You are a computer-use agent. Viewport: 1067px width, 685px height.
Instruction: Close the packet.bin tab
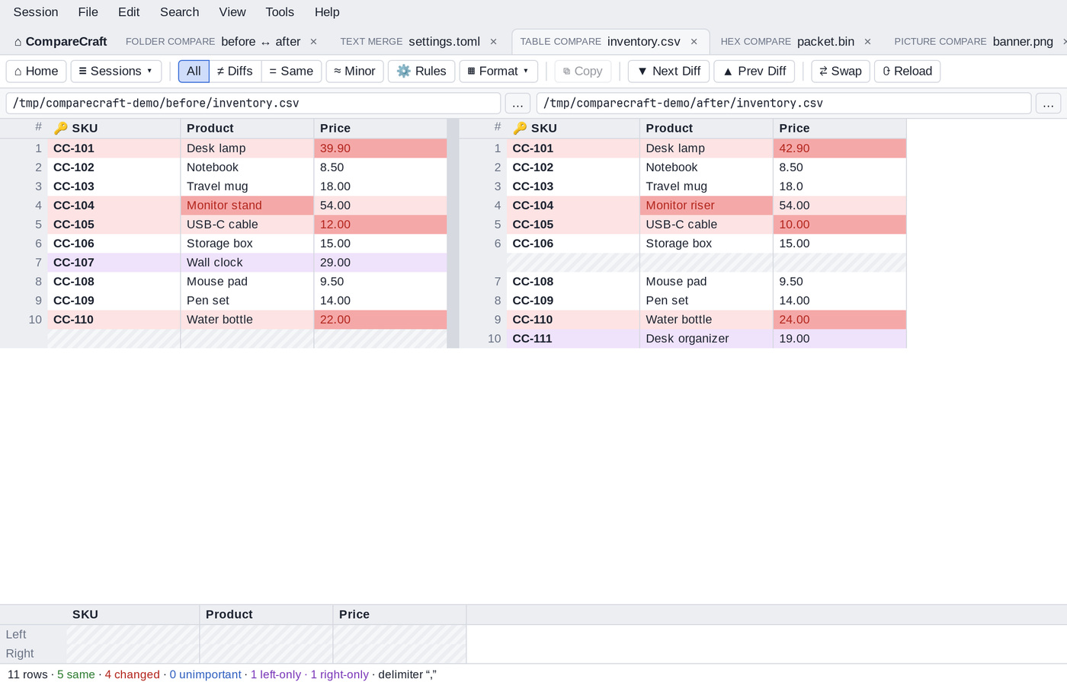867,42
